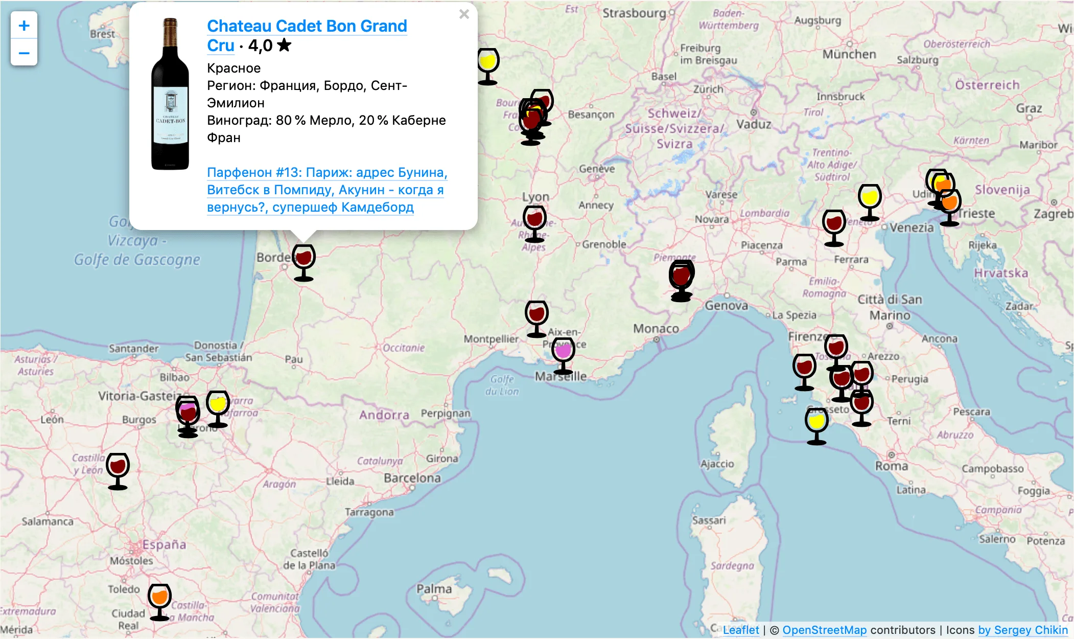Select the red wine marker near Montpellier

pos(536,319)
